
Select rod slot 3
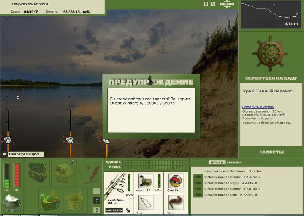[97, 210]
